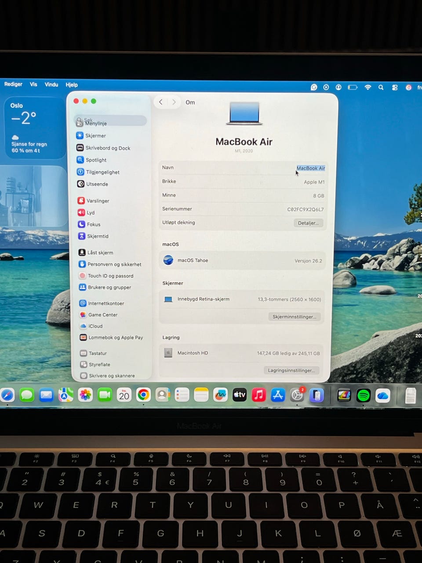Screen dimensions: 422x563
Task: Open Mail app in Dock
Action: (x=46, y=395)
